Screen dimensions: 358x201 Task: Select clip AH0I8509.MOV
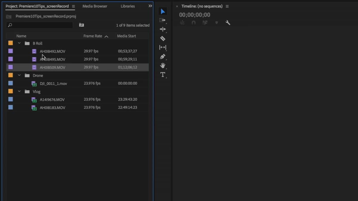click(x=53, y=67)
